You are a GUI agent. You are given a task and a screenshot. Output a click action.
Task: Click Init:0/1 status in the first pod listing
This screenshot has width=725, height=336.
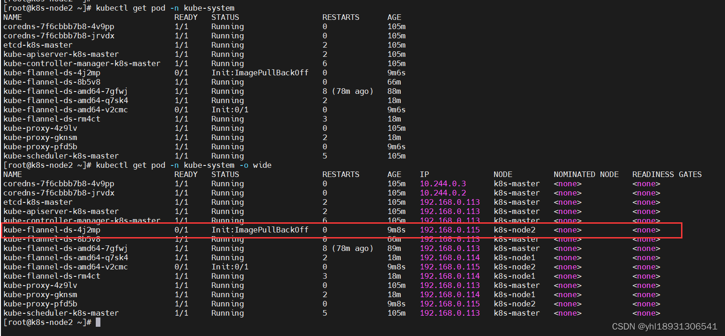(x=230, y=110)
